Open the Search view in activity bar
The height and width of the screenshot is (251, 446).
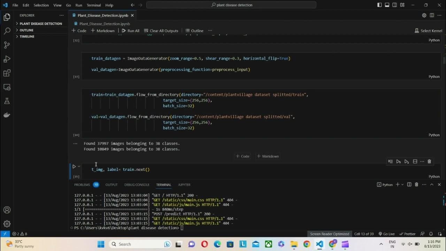click(x=7, y=31)
